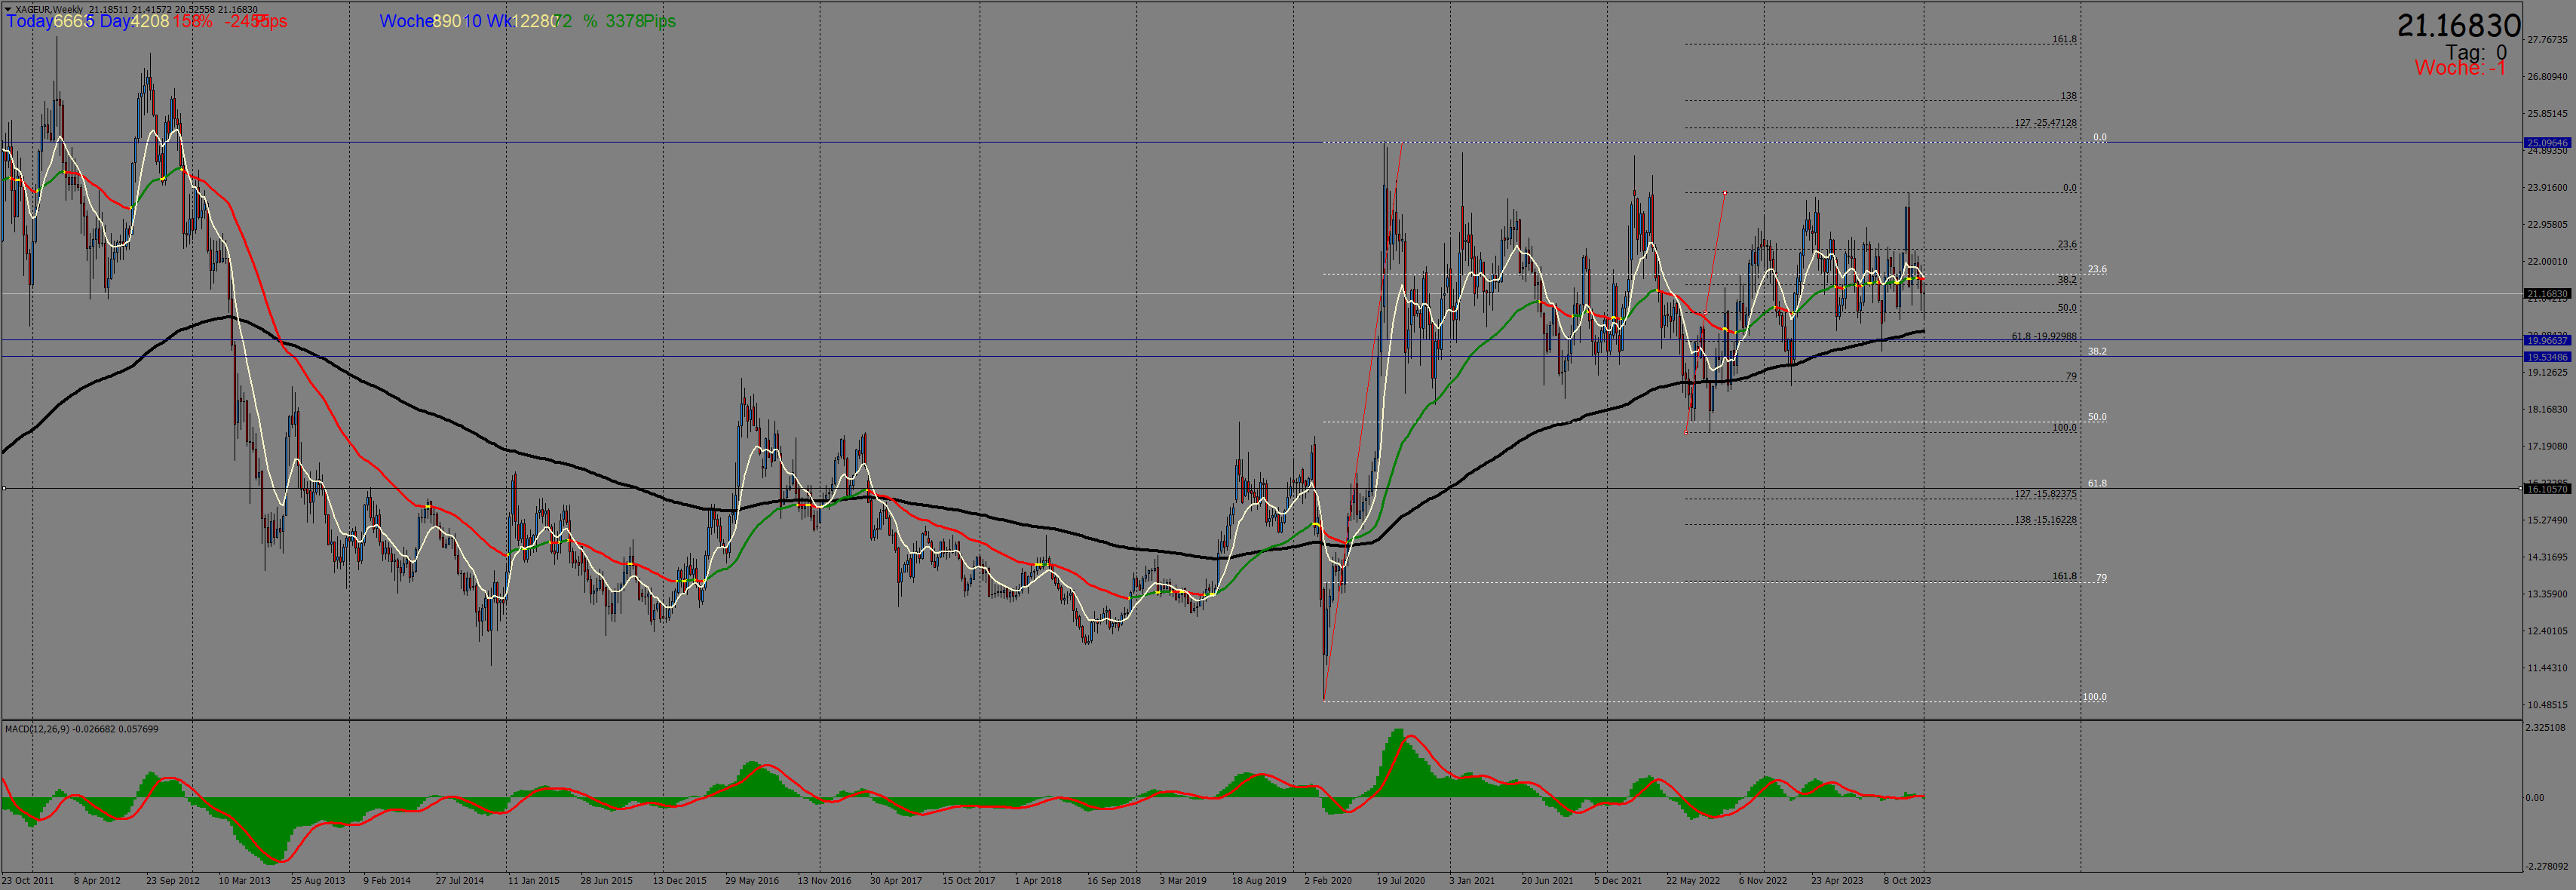Click the red Woche: -1 text
2576x890 pixels.
pos(2459,68)
